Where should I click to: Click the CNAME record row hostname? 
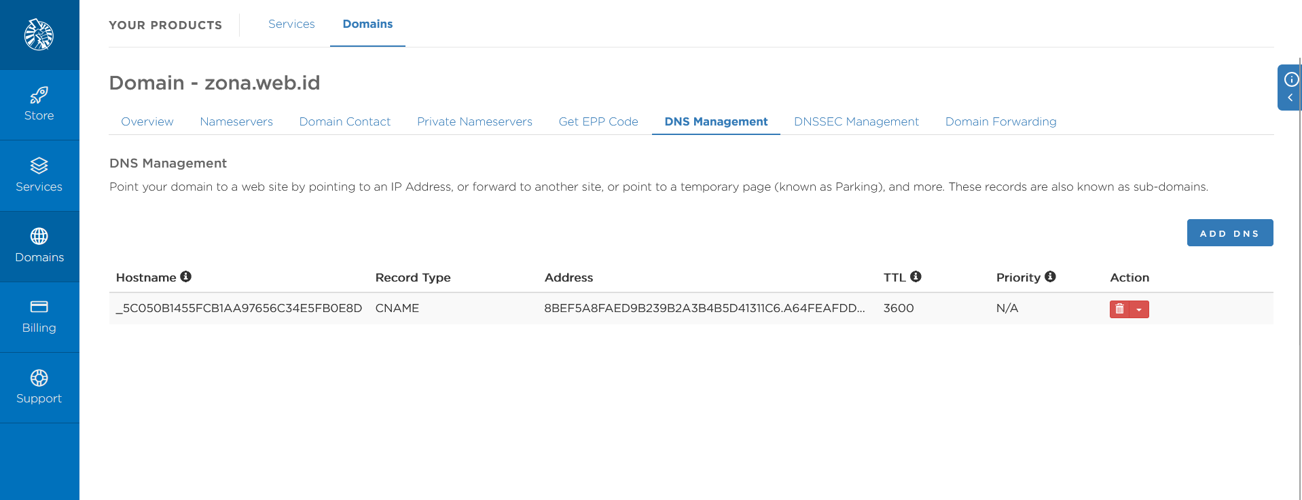[239, 308]
